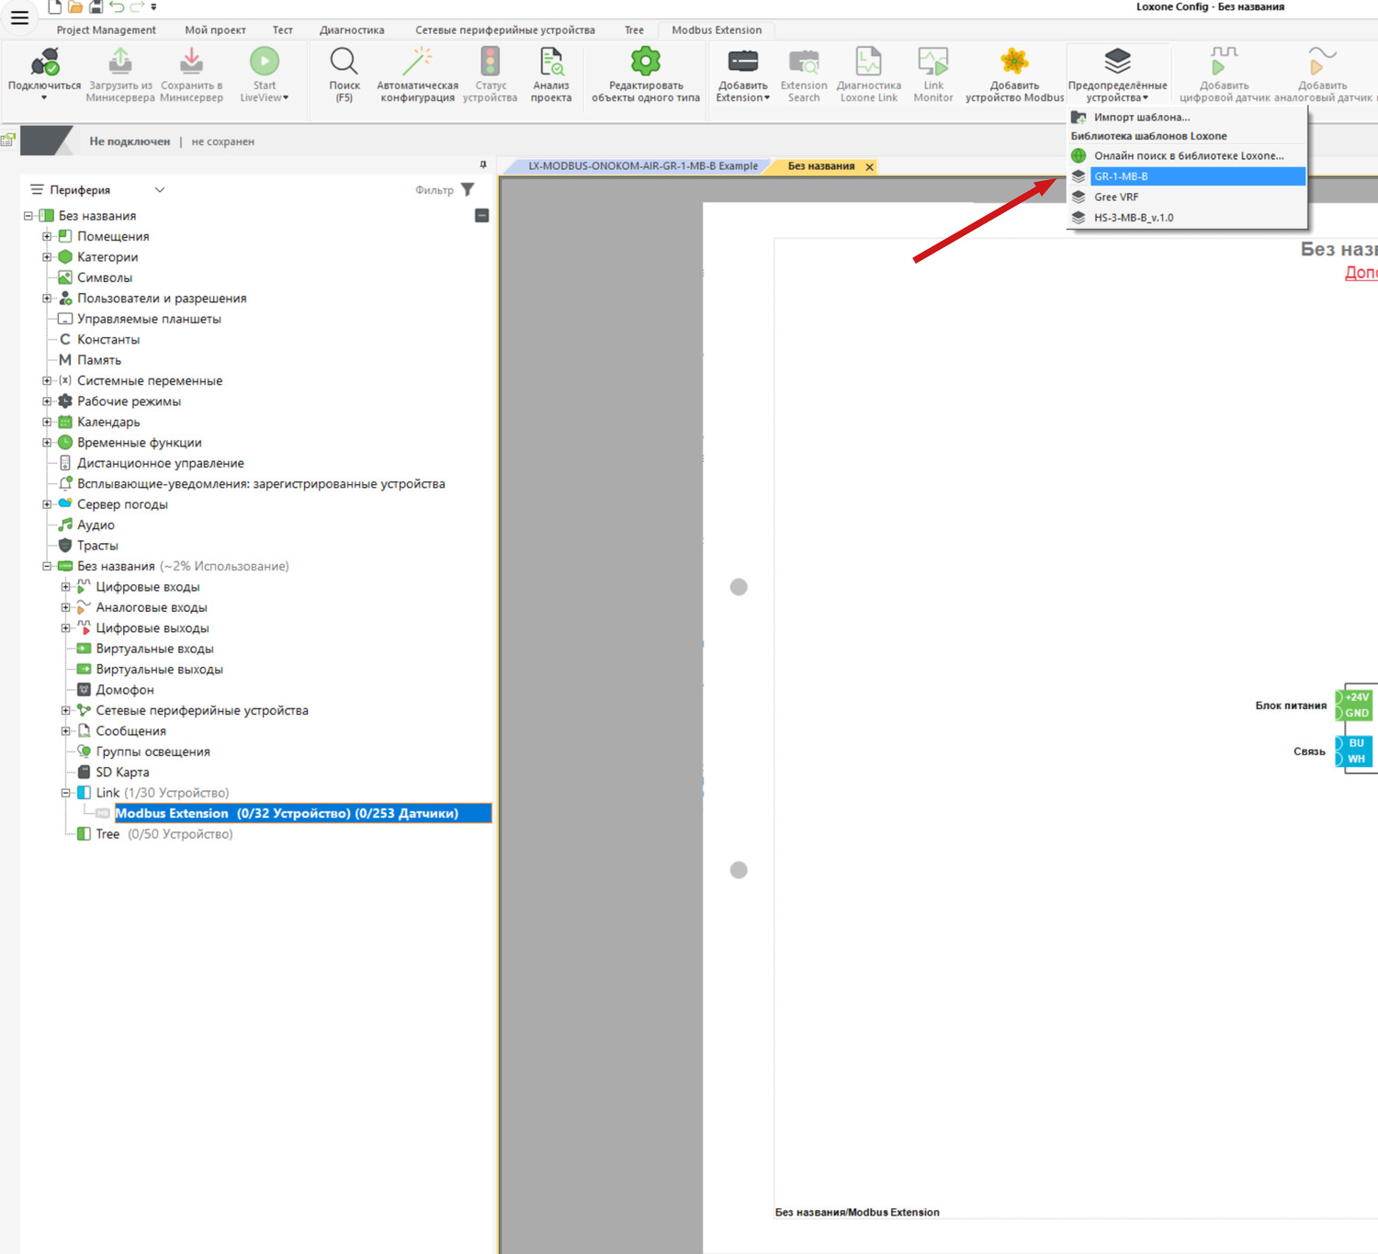This screenshot has width=1378, height=1254.
Task: Select GR-1-MB-B template from menu
Action: coord(1121,176)
